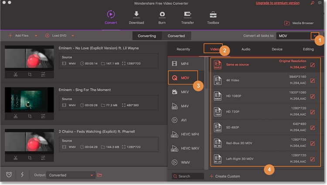Expand the Add Files dropdown arrow
The width and height of the screenshot is (327, 185).
coord(36,36)
